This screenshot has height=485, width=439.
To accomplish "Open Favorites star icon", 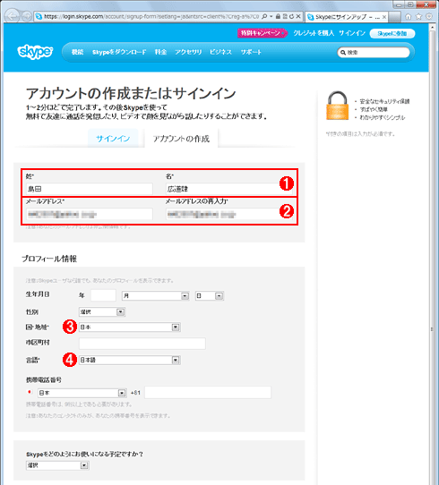I will [x=419, y=17].
